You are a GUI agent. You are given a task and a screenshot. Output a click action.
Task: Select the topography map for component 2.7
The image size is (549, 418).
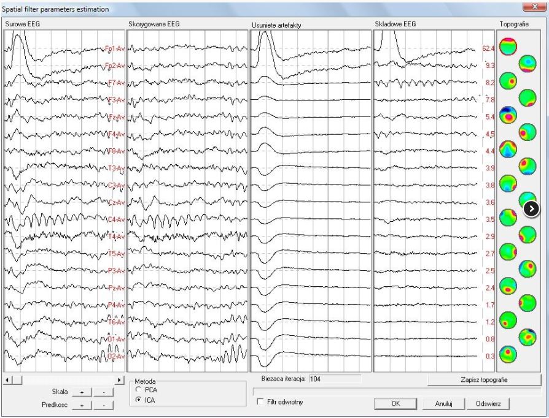pyautogui.click(x=508, y=252)
